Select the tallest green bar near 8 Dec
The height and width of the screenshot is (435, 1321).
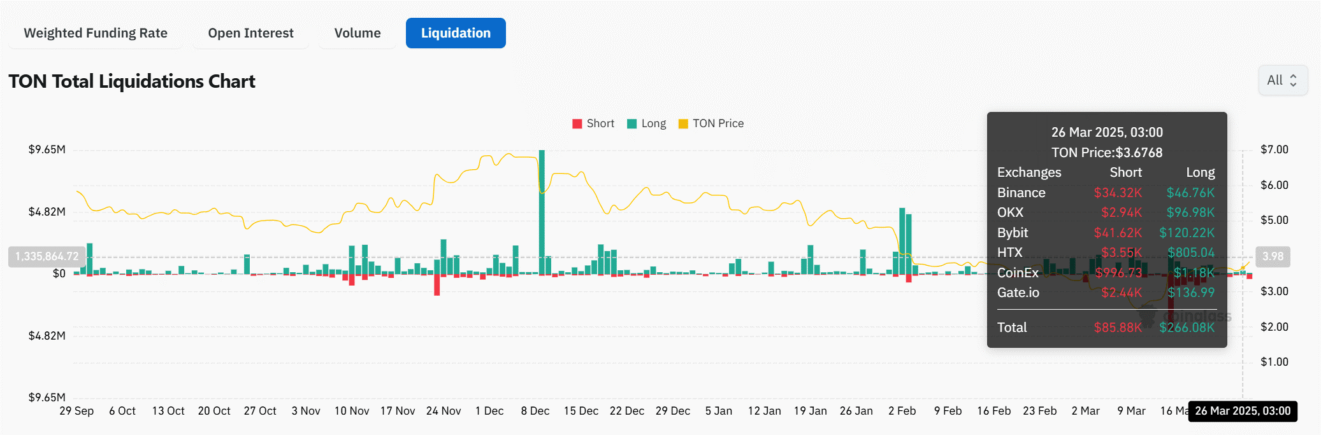coord(542,210)
